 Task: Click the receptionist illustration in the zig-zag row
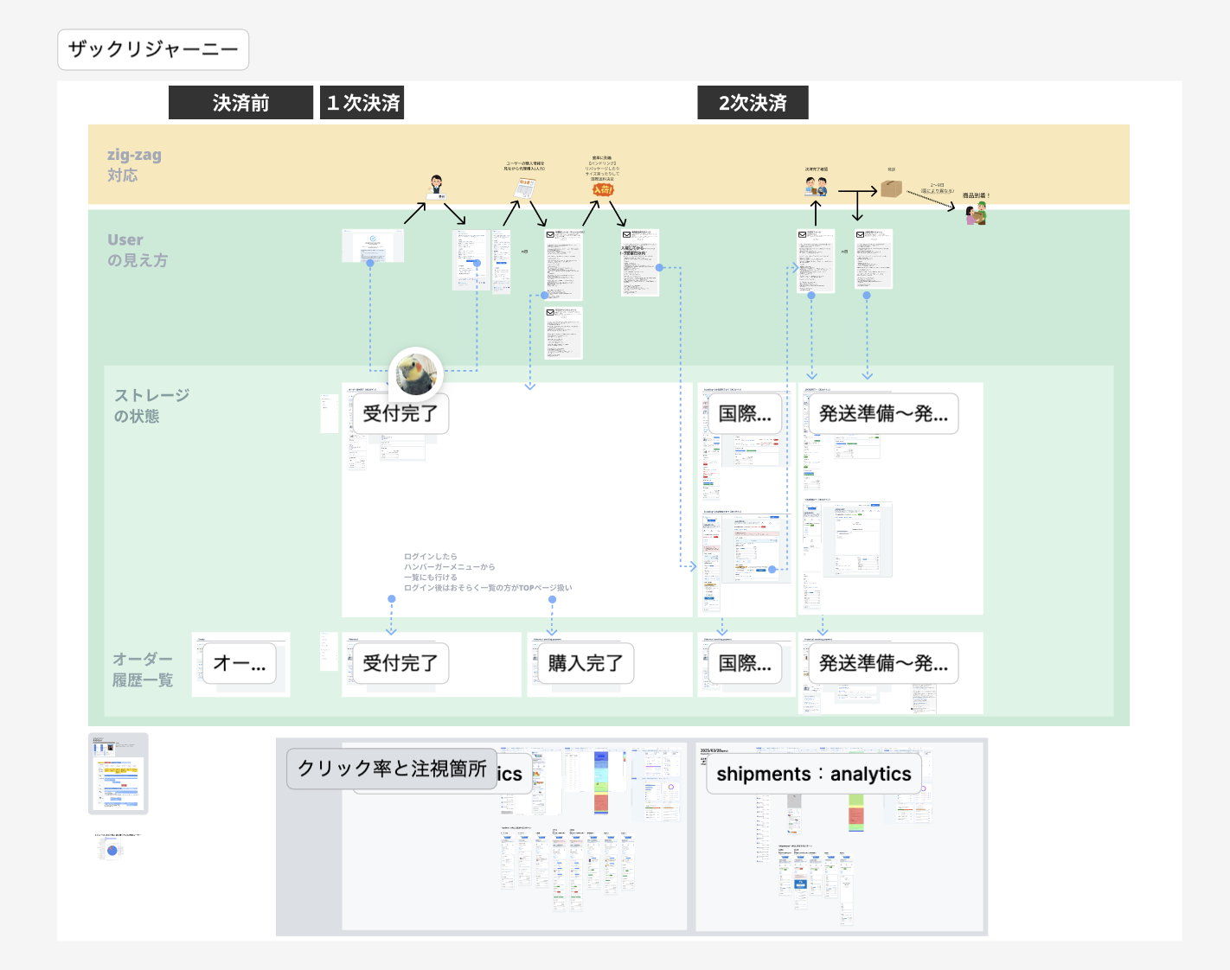(437, 186)
